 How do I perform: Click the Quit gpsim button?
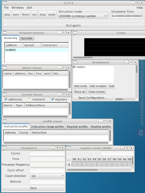(73, 25)
